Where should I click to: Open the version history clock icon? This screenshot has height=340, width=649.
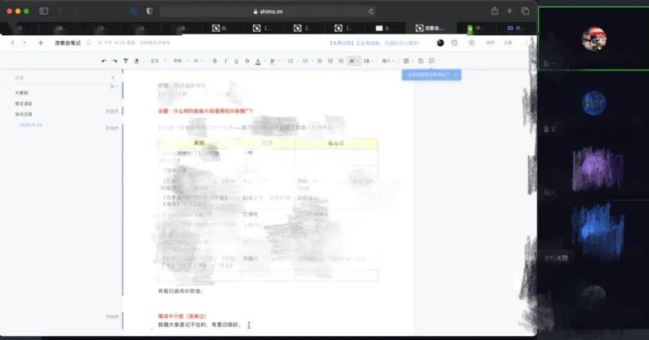click(454, 43)
